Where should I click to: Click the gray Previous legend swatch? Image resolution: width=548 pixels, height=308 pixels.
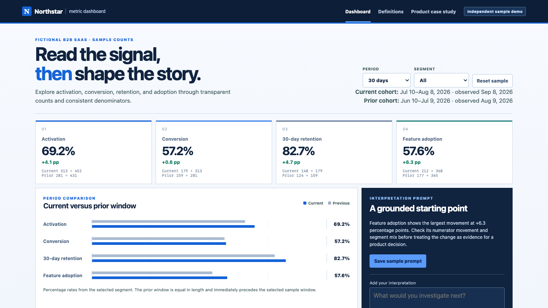pyautogui.click(x=330, y=203)
